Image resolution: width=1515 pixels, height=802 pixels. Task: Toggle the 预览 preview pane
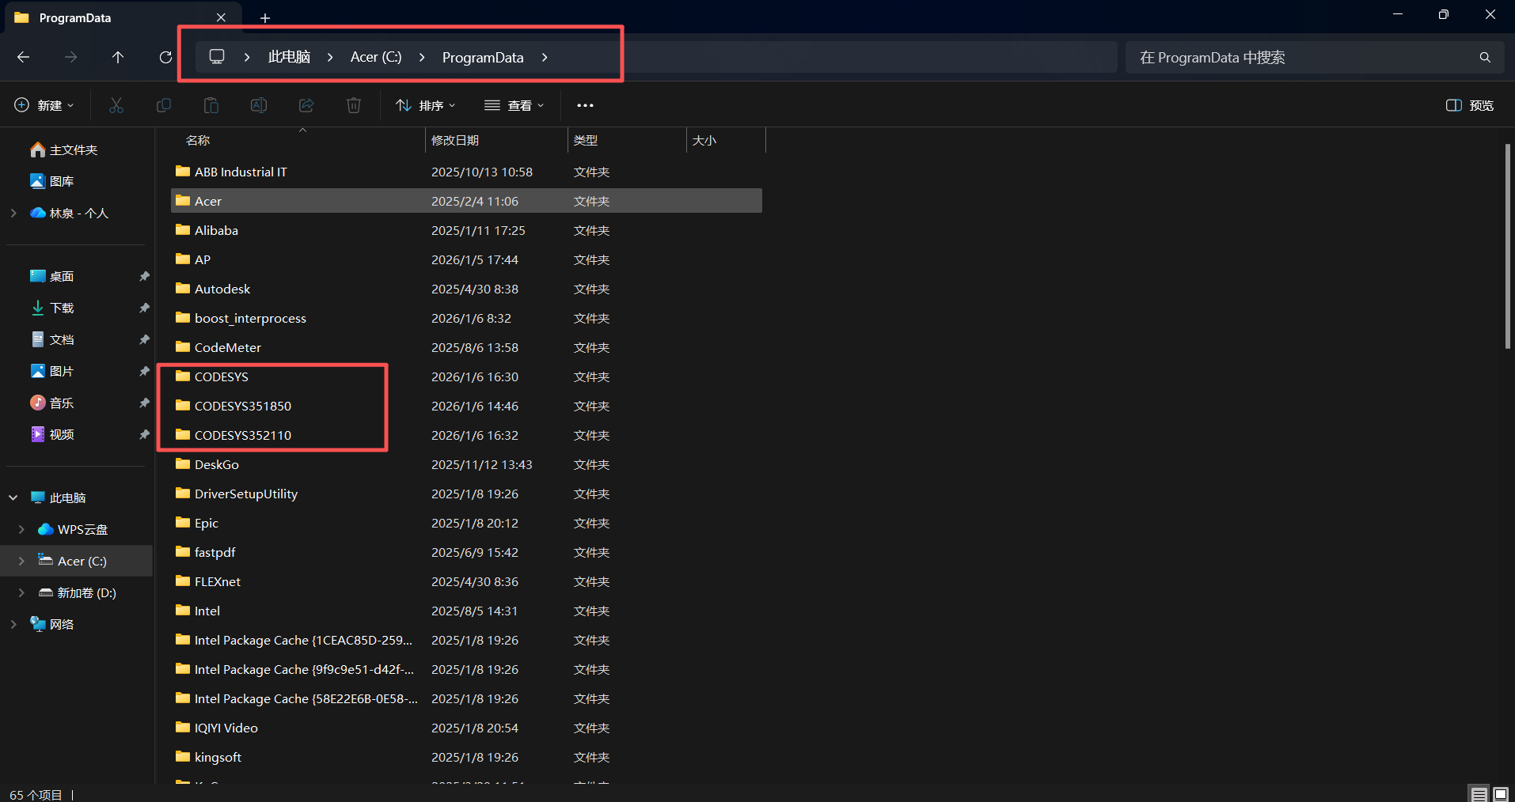(x=1470, y=105)
